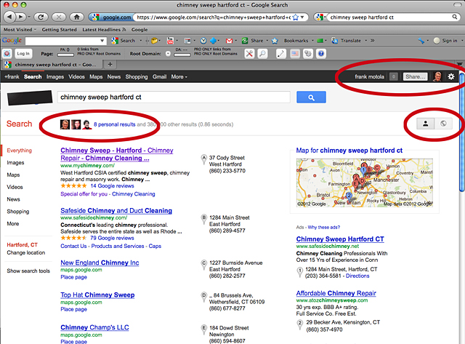Screen dimensions: 465x344
Task: Toggle personal results view (person icon)
Action: tap(425, 124)
